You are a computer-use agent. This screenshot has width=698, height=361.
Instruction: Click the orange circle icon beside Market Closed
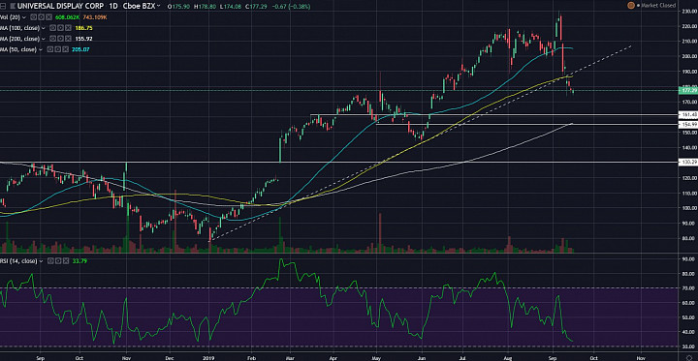[630, 6]
